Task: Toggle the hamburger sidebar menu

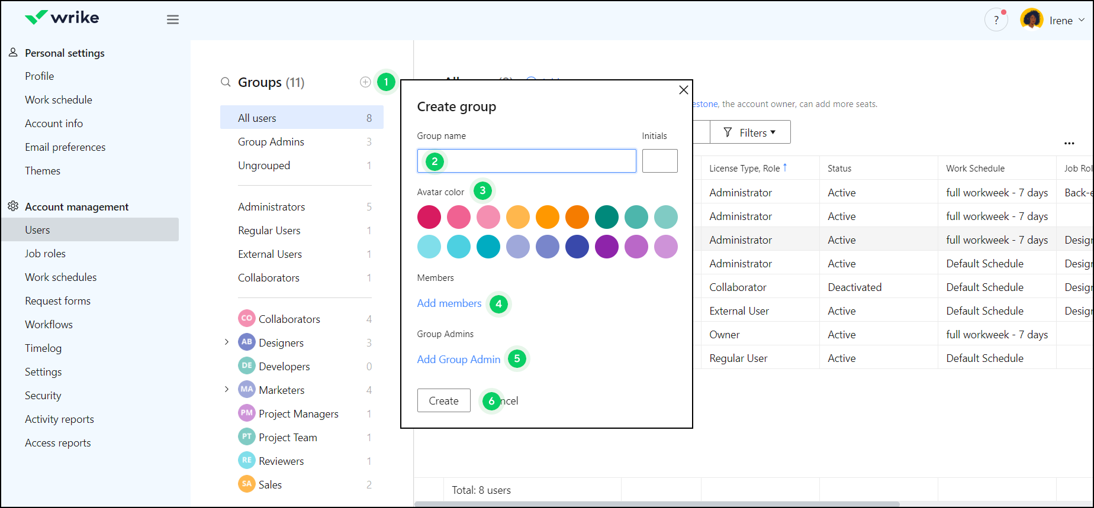Action: click(x=173, y=20)
